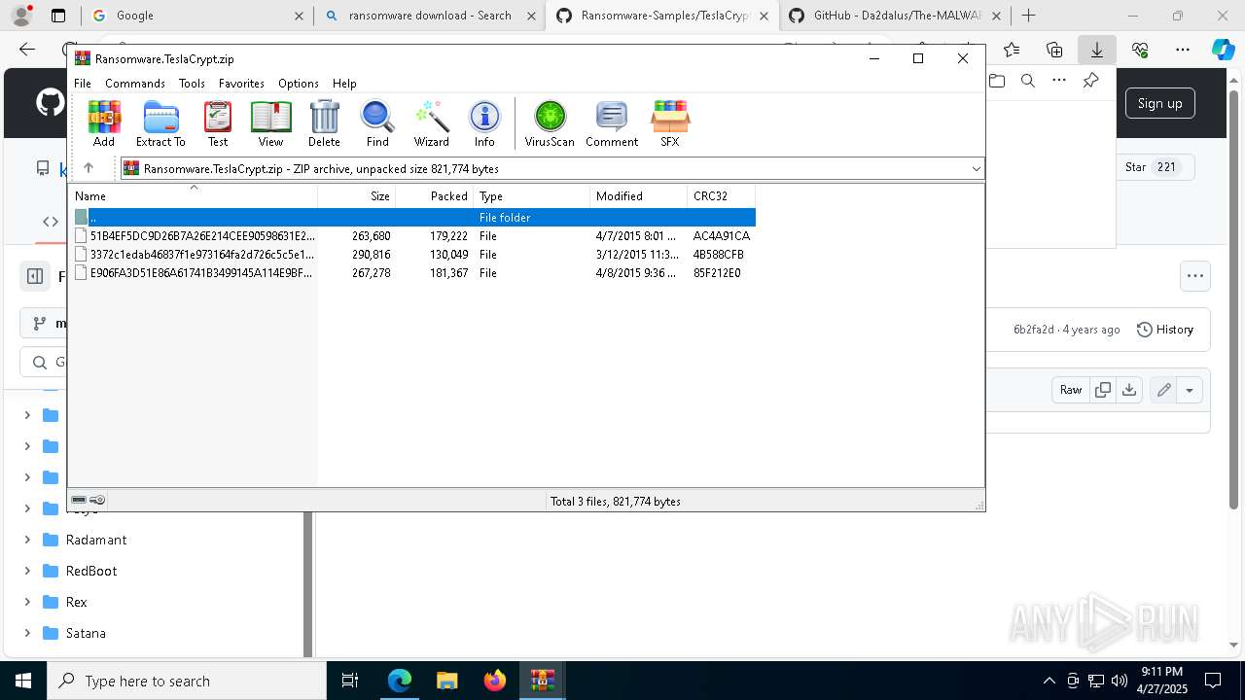This screenshot has height=700, width=1245.
Task: Collapse GitHub file tree side panel
Action: click(x=35, y=276)
